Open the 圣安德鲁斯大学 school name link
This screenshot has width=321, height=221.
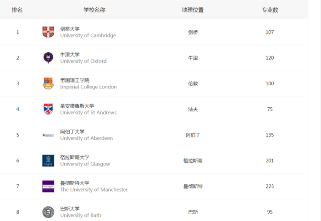click(77, 106)
